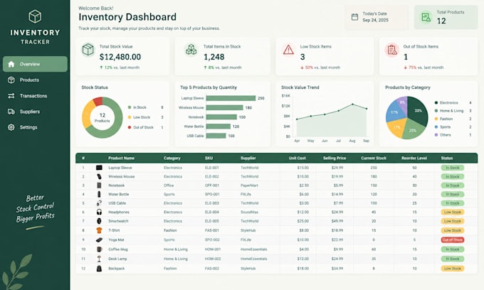Click the Coffee Mug product icon
The image size is (484, 290).
point(99,249)
